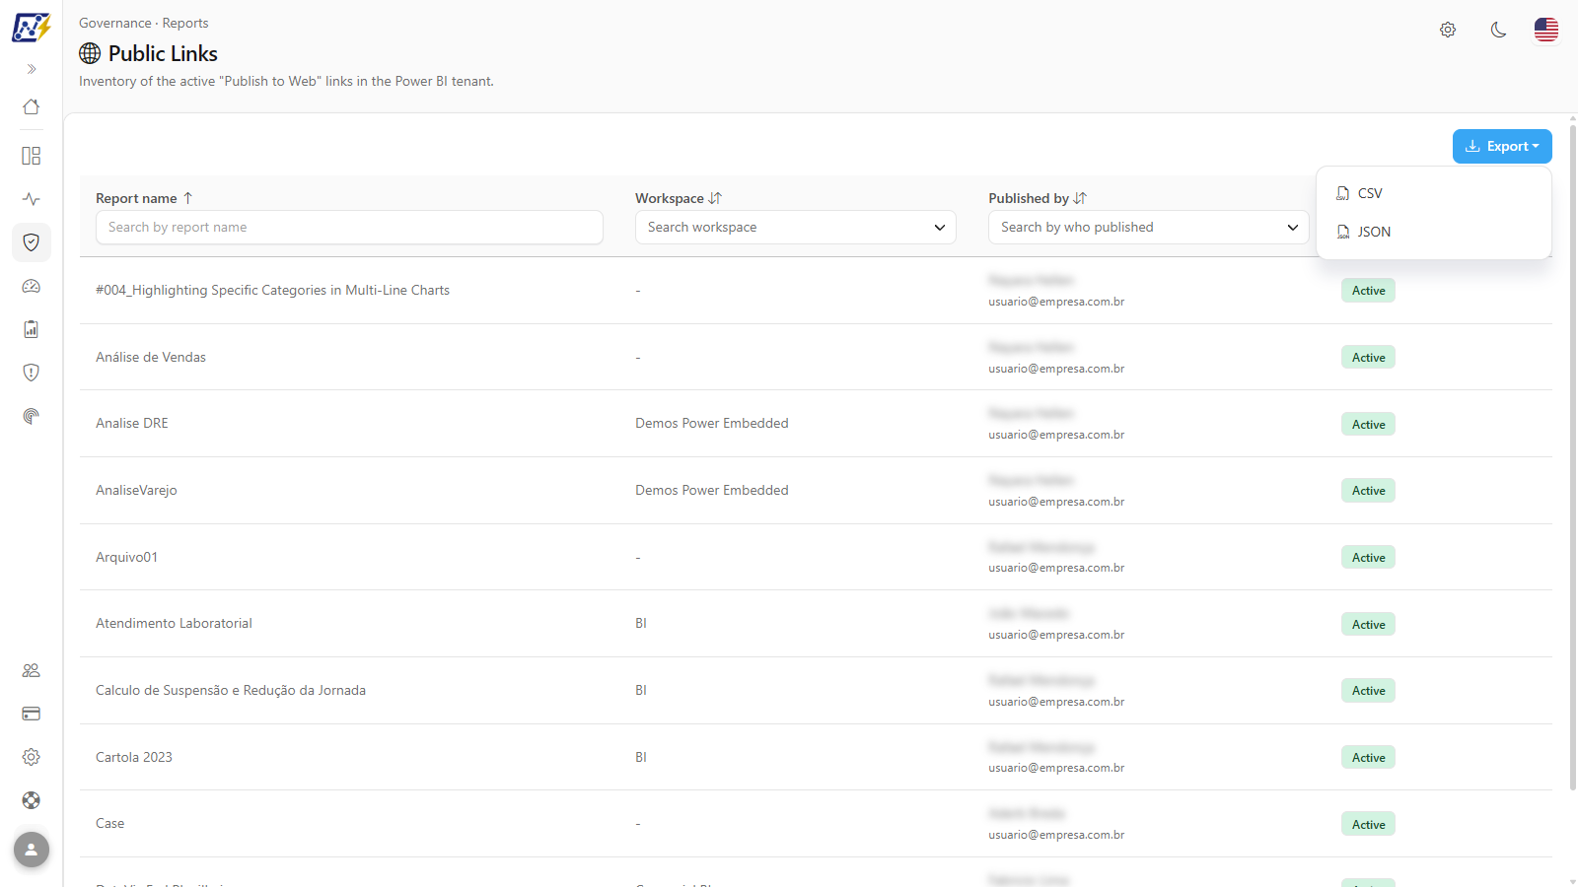Open BI workspace link for Atendimento Laboratorial

(x=641, y=623)
